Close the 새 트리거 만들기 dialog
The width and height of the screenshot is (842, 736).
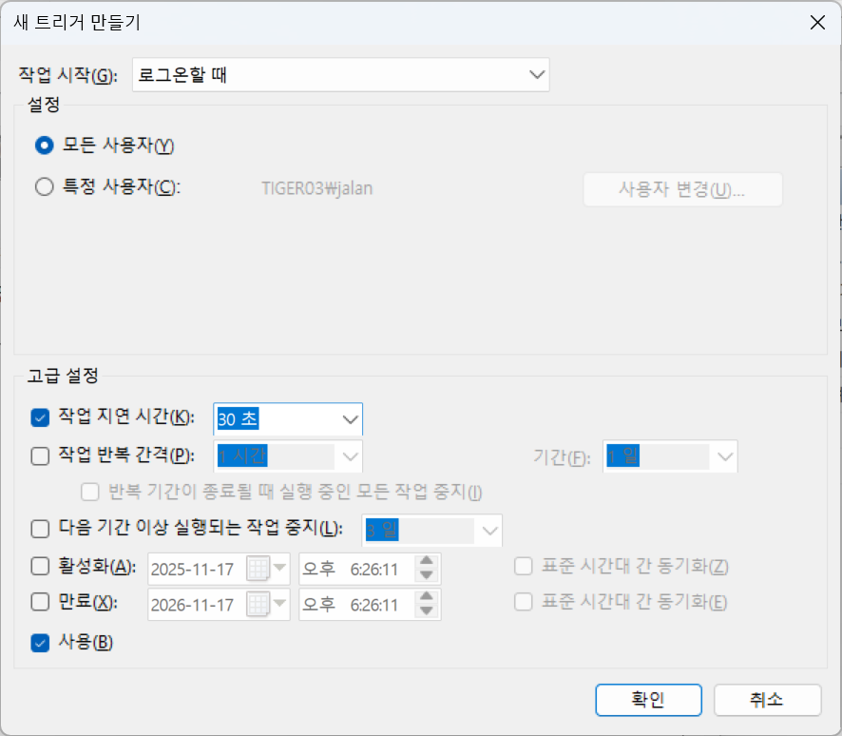[x=815, y=22]
